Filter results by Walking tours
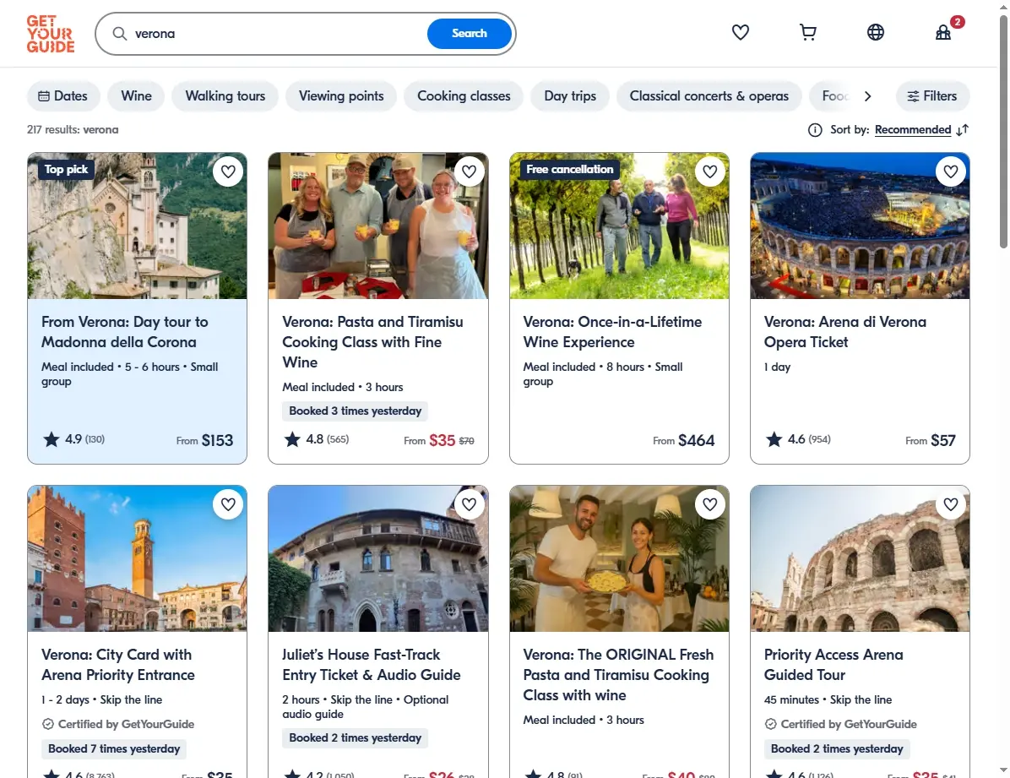Image resolution: width=1010 pixels, height=778 pixels. tap(225, 96)
